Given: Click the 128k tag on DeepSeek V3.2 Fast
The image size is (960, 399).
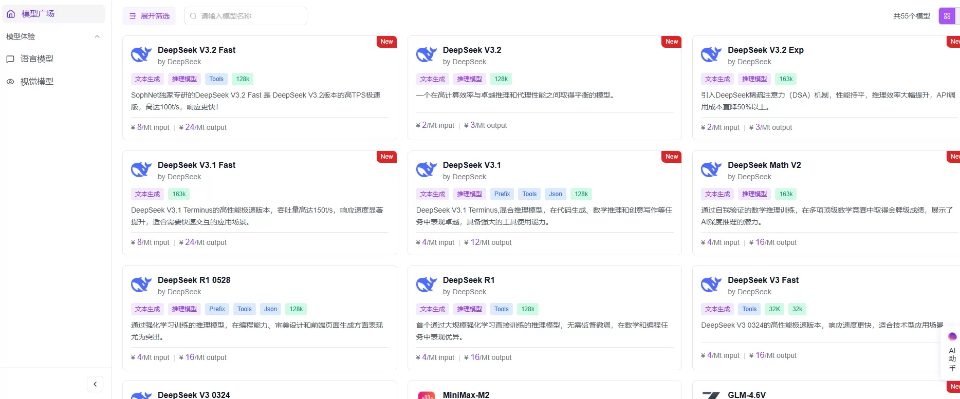Looking at the screenshot, I should [243, 79].
